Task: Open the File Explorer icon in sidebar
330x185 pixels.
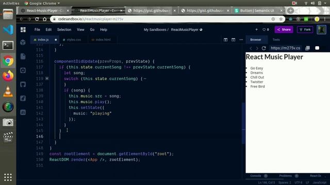Action: pyautogui.click(x=23, y=56)
